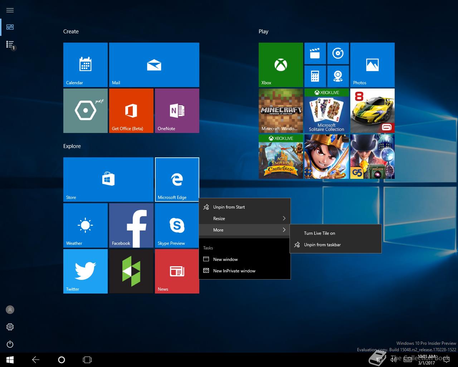Launch Microsoft Solitaire Collection tile
The height and width of the screenshot is (367, 458).
[x=327, y=111]
